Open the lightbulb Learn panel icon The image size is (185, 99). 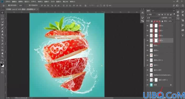183,35
